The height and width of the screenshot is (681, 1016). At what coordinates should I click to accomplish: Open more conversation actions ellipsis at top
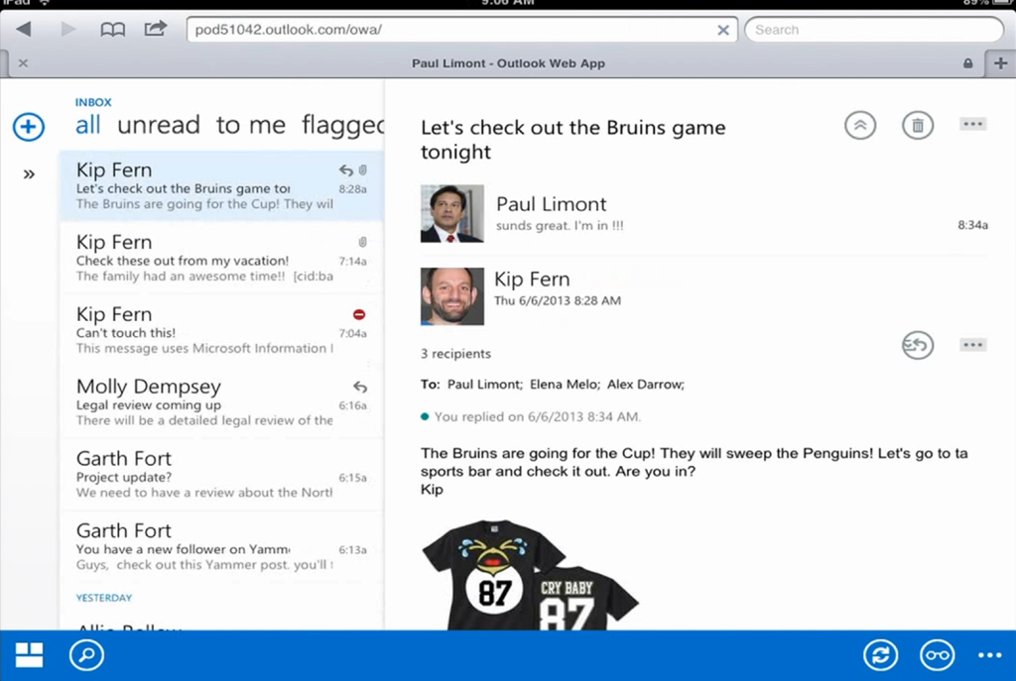coord(972,124)
